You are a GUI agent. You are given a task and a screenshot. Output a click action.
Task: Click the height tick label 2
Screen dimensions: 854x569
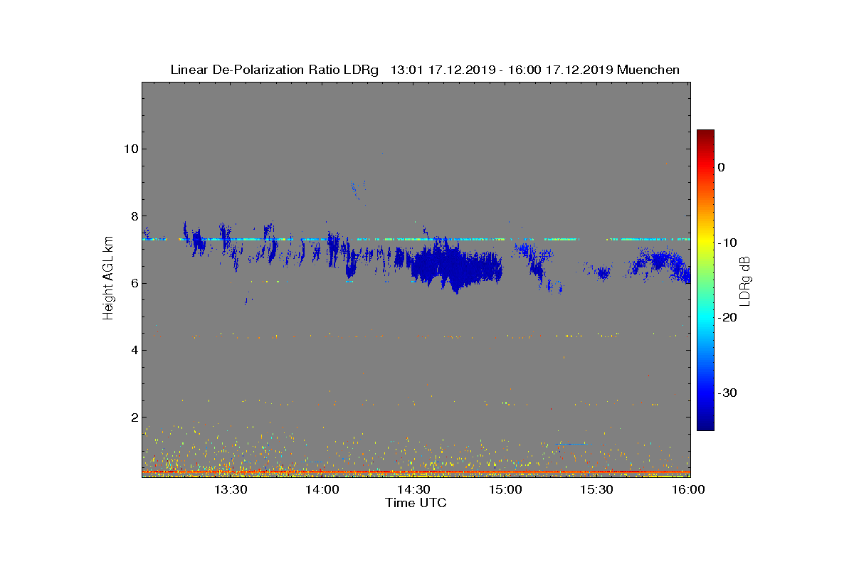(134, 417)
